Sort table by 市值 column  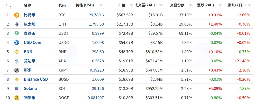(127, 5)
